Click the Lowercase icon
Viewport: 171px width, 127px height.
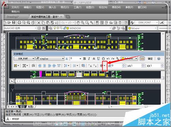coord(95,66)
